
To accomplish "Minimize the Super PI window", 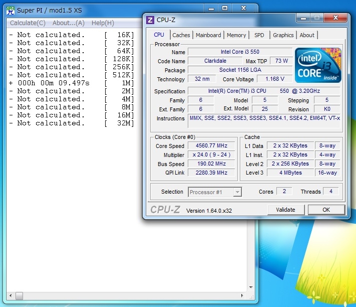I will coord(211,9).
